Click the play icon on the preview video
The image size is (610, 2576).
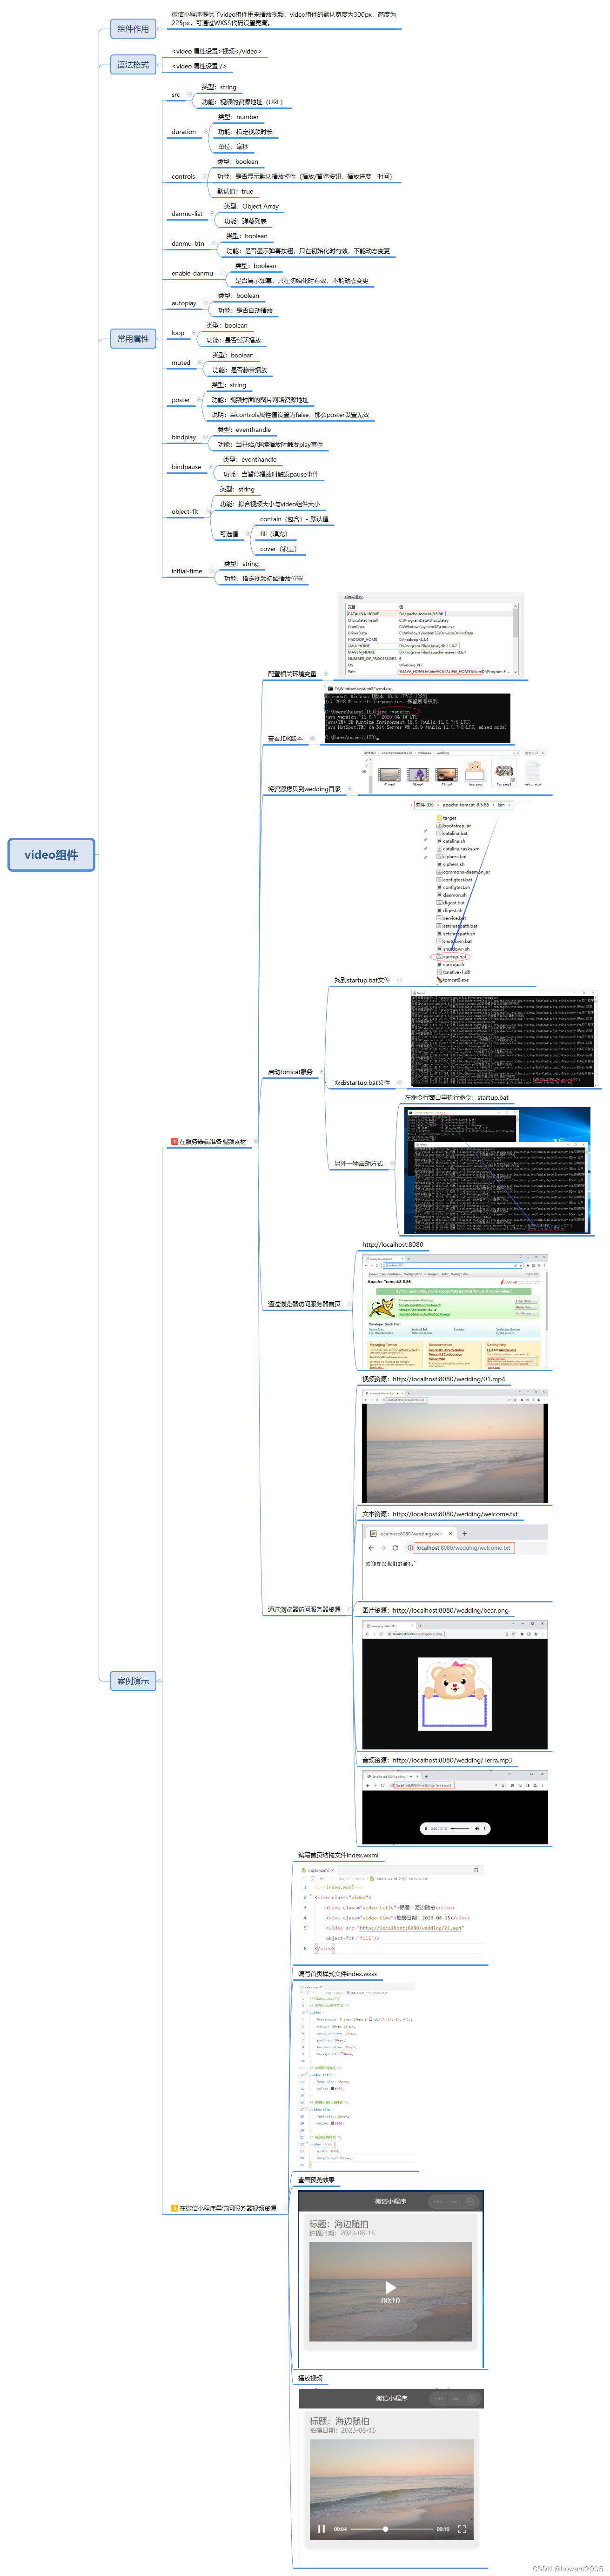tap(390, 2287)
